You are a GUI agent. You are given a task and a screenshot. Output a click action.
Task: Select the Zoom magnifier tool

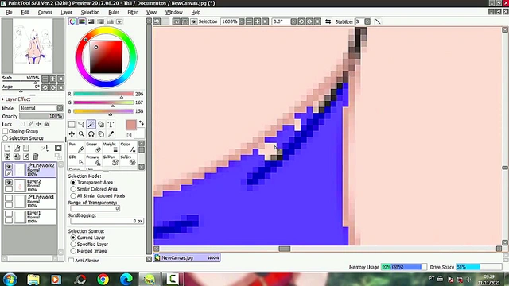pyautogui.click(x=81, y=134)
